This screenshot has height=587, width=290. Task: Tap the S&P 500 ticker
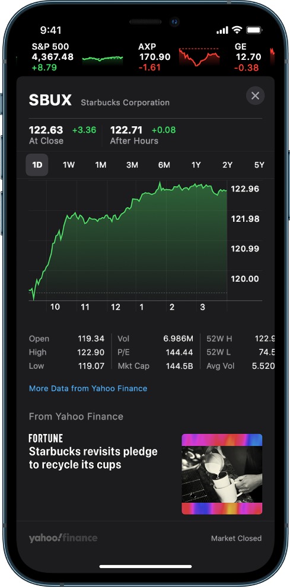click(x=78, y=58)
